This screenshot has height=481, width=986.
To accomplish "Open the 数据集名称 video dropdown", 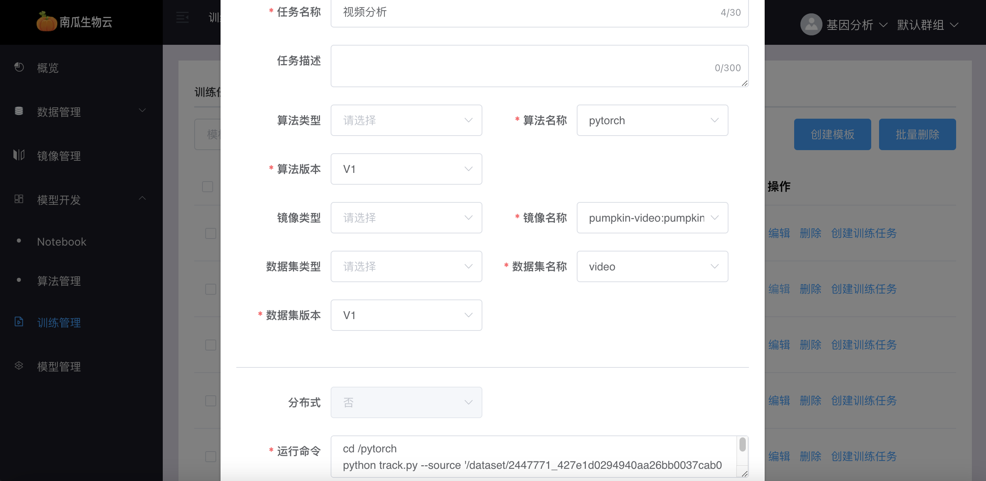I will point(652,266).
